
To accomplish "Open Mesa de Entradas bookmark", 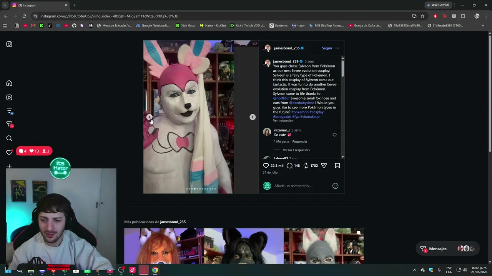I will pos(114,26).
